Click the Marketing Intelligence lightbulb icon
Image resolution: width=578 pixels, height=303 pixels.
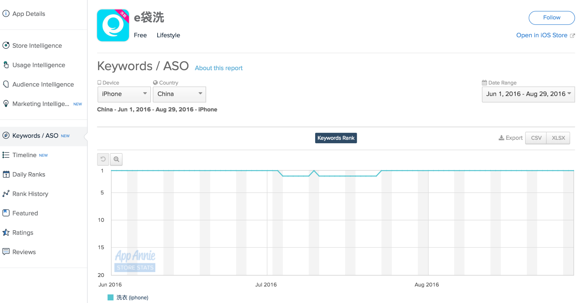6,103
